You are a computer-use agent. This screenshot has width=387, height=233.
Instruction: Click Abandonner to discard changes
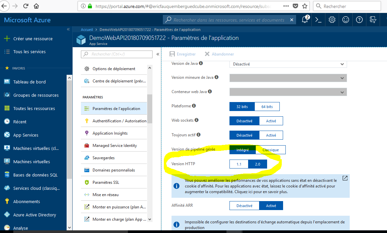(219, 54)
